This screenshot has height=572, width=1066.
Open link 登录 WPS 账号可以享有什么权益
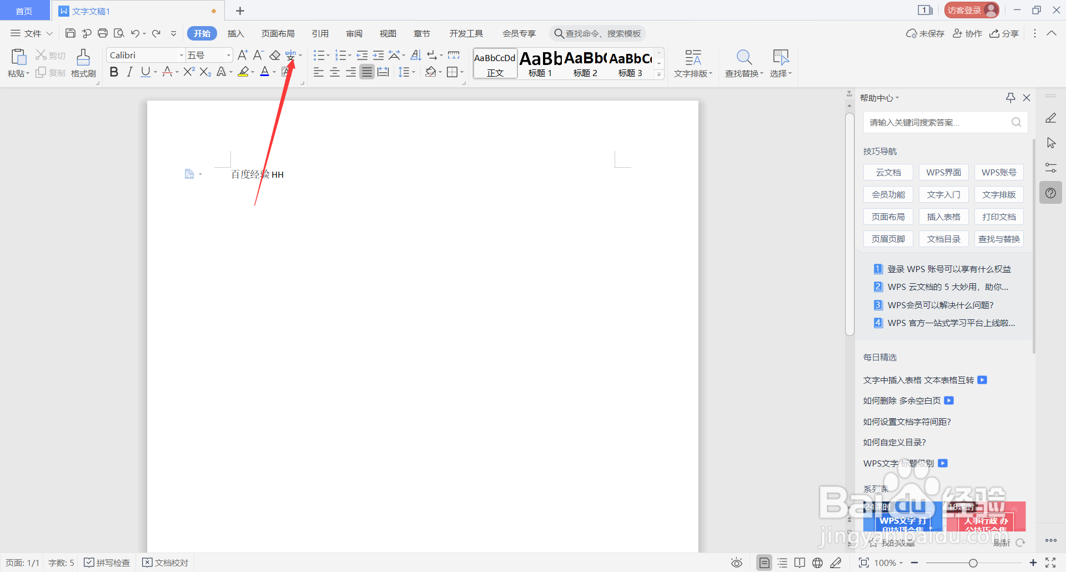[x=949, y=269]
